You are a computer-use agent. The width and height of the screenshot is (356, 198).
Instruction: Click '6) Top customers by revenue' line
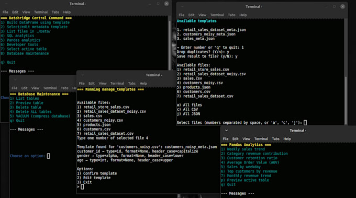(249, 171)
